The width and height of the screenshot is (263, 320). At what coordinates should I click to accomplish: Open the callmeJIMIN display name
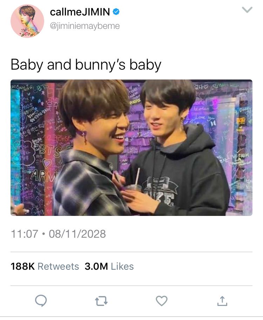click(80, 12)
